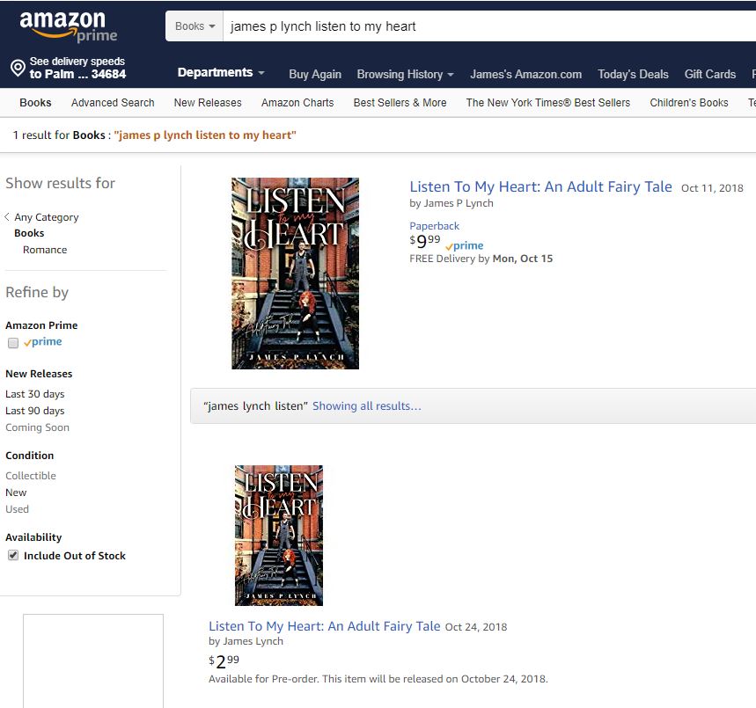Enable the Amazon Prime filter checkbox
756x708 pixels.
pos(12,342)
